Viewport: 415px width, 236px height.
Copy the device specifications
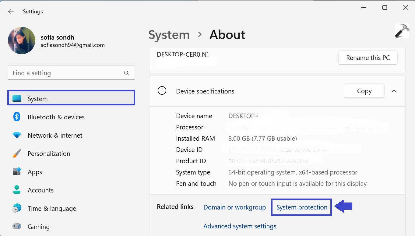(364, 91)
